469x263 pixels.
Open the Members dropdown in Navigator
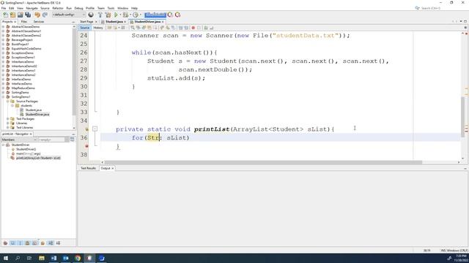click(19, 140)
